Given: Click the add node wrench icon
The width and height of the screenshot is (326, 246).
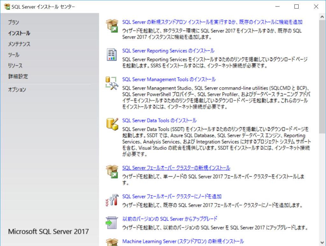Looking at the screenshot, I should [112, 200].
